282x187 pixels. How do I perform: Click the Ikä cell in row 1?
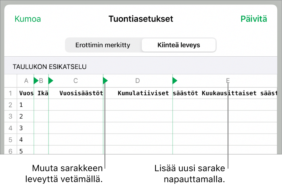click(x=41, y=93)
